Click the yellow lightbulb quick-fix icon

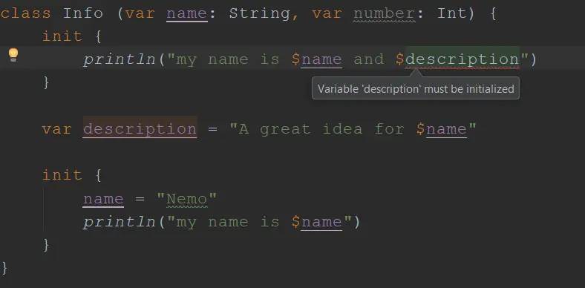13,55
